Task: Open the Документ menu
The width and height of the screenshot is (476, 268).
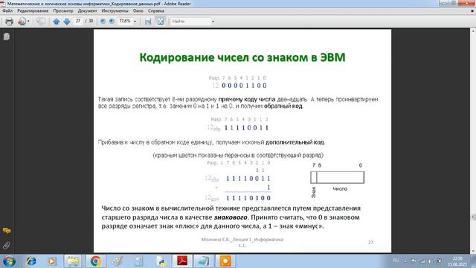Action: [88, 10]
